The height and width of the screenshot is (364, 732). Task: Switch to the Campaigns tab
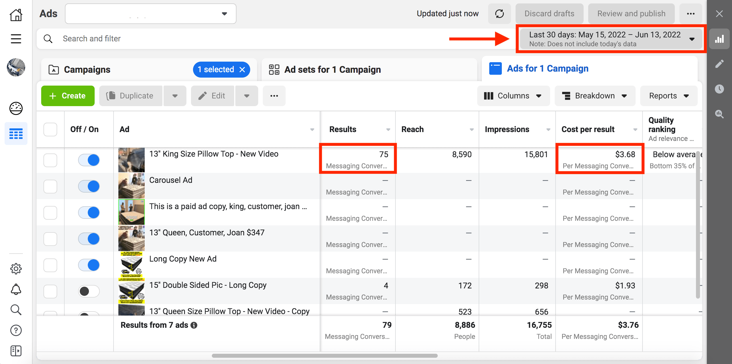coord(87,70)
